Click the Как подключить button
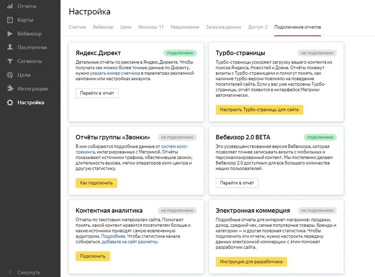 [96, 183]
